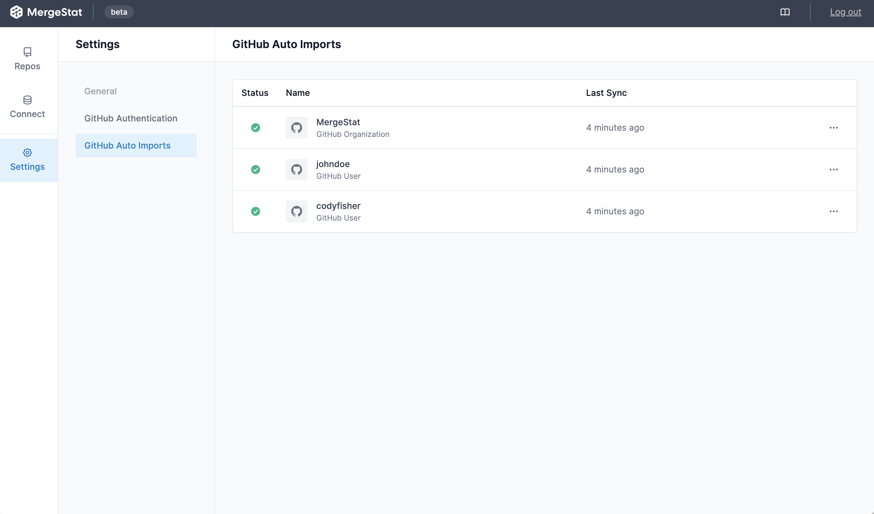
Task: Open the Repos section in the sidebar
Action: (x=27, y=59)
